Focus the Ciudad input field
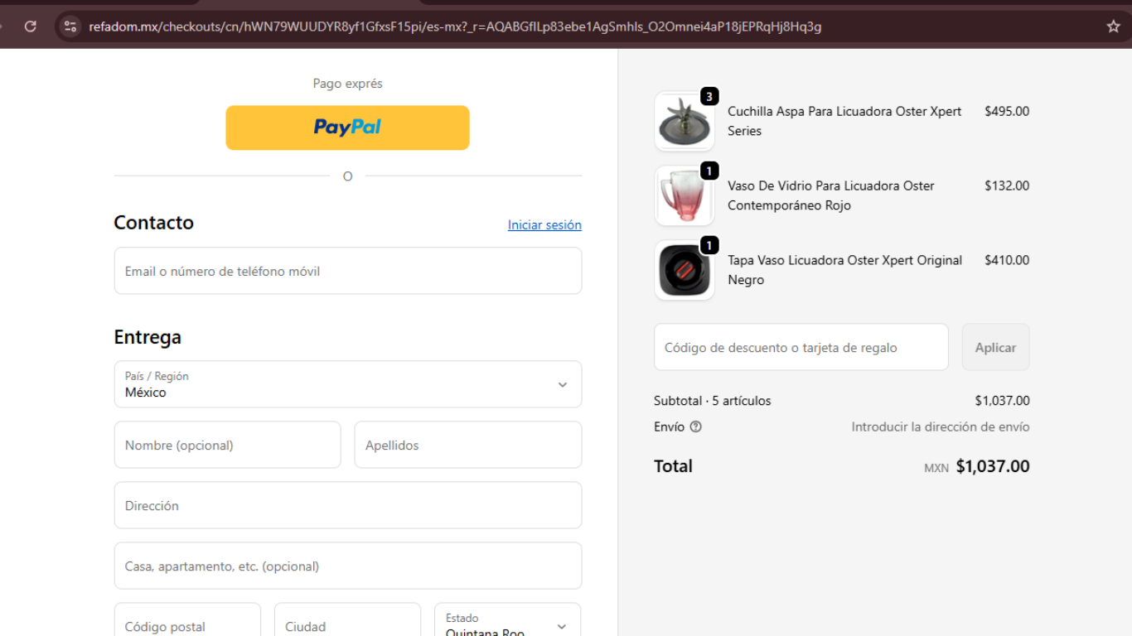The image size is (1132, 636). coord(347,624)
